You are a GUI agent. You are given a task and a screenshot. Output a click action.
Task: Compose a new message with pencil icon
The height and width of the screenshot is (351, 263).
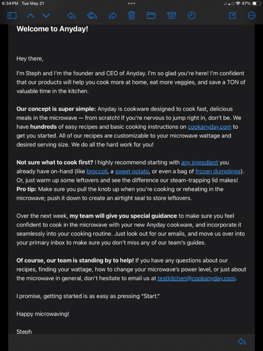(232, 15)
